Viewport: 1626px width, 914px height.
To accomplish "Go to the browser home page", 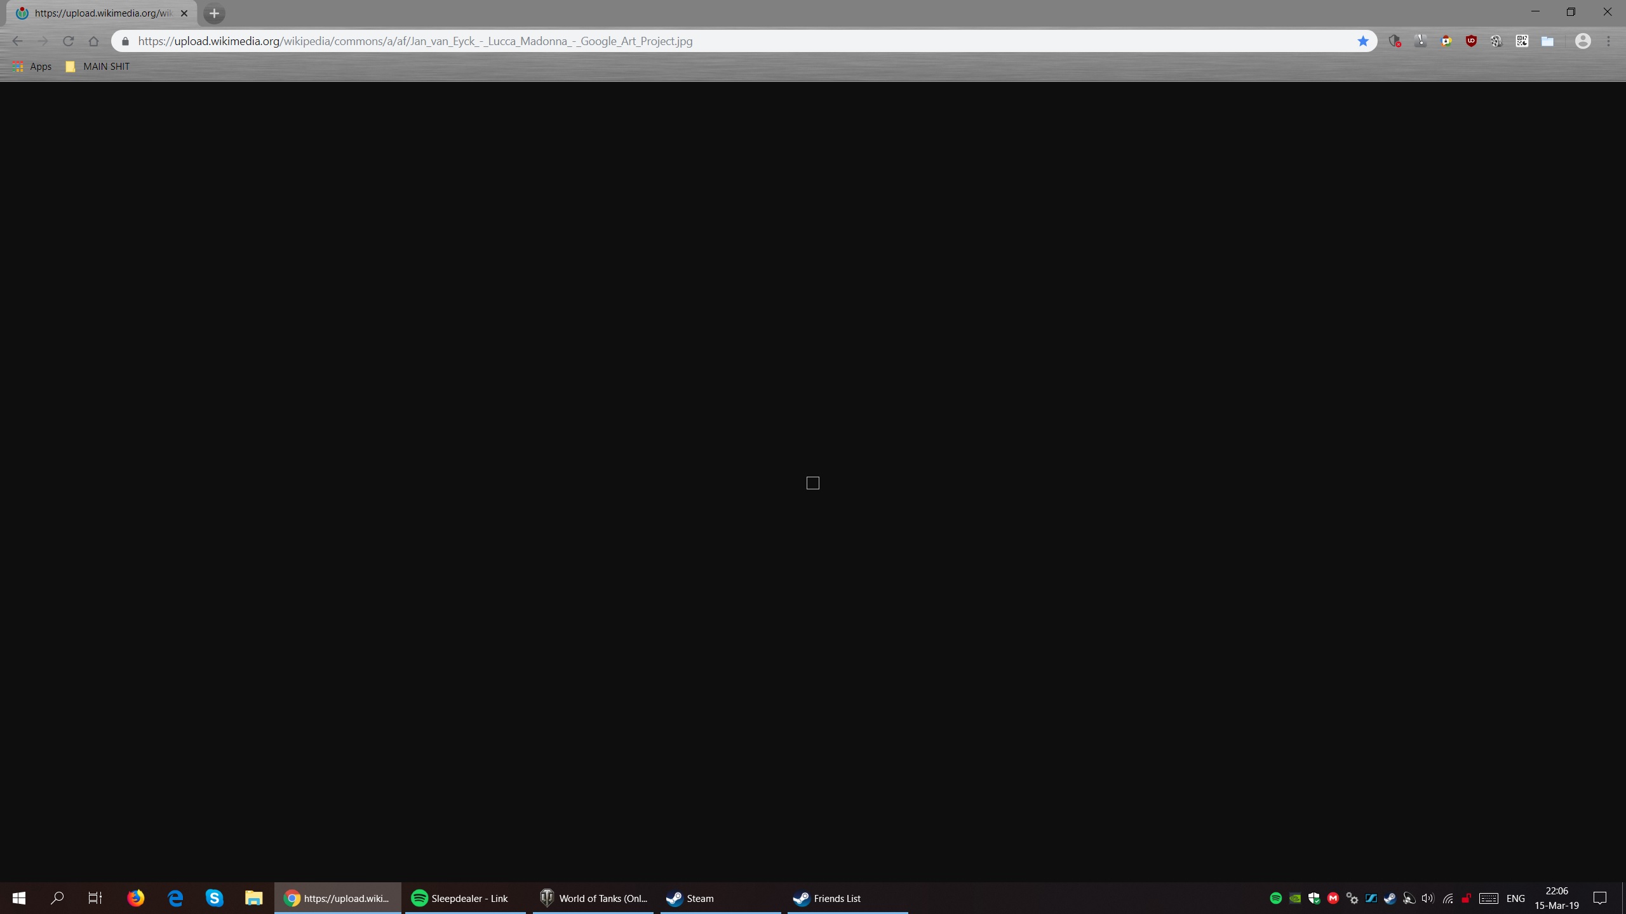I will [x=94, y=41].
